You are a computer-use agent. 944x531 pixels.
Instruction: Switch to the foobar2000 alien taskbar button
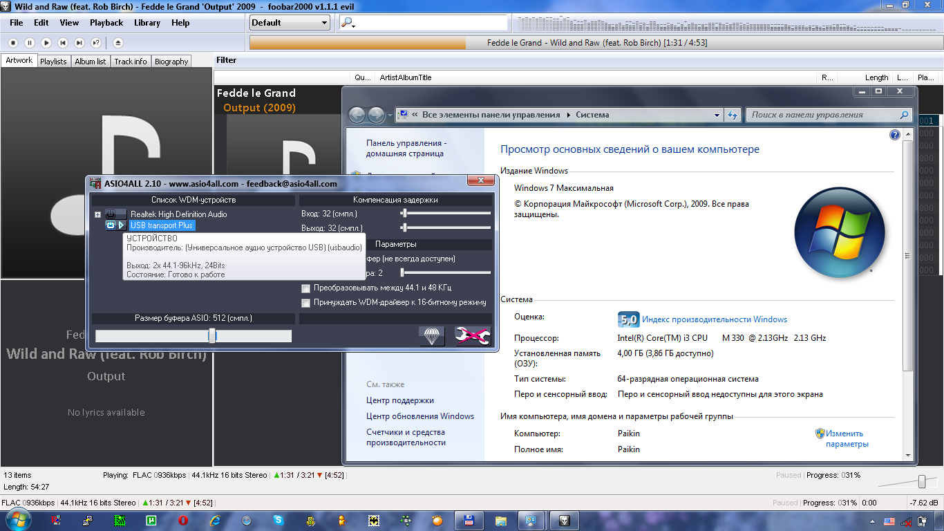point(564,520)
